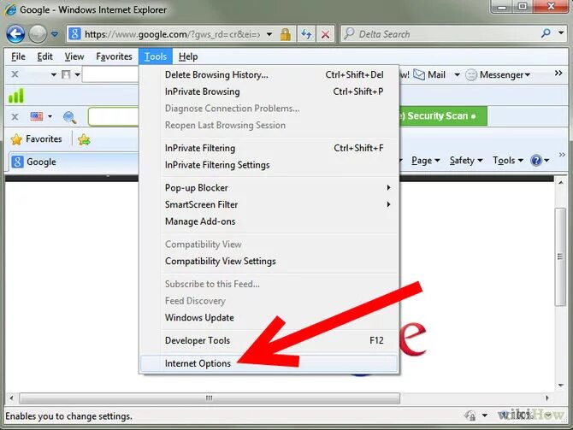
Task: Expand the address bar autocomplete dropdown
Action: coord(269,34)
